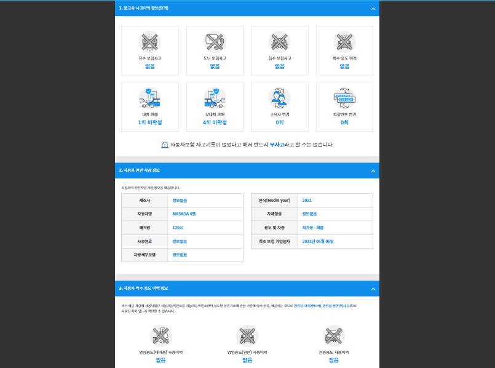Click the 연식(Model year) label cell
This screenshot has height=368, width=495.
click(x=274, y=201)
